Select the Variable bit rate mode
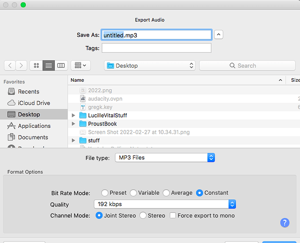The height and width of the screenshot is (243, 300). click(133, 193)
